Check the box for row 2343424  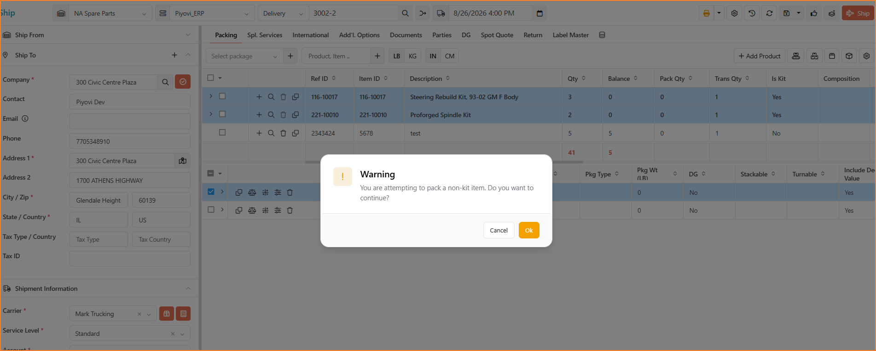222,132
